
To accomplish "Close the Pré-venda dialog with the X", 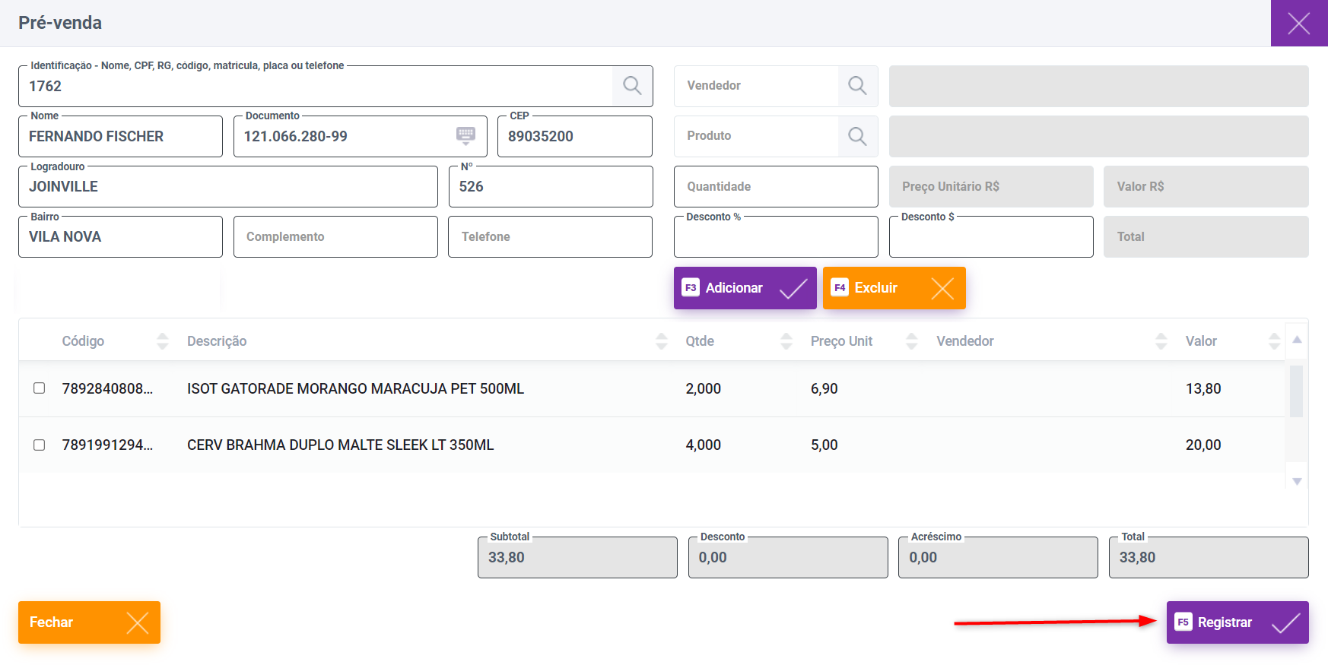I will (1298, 23).
